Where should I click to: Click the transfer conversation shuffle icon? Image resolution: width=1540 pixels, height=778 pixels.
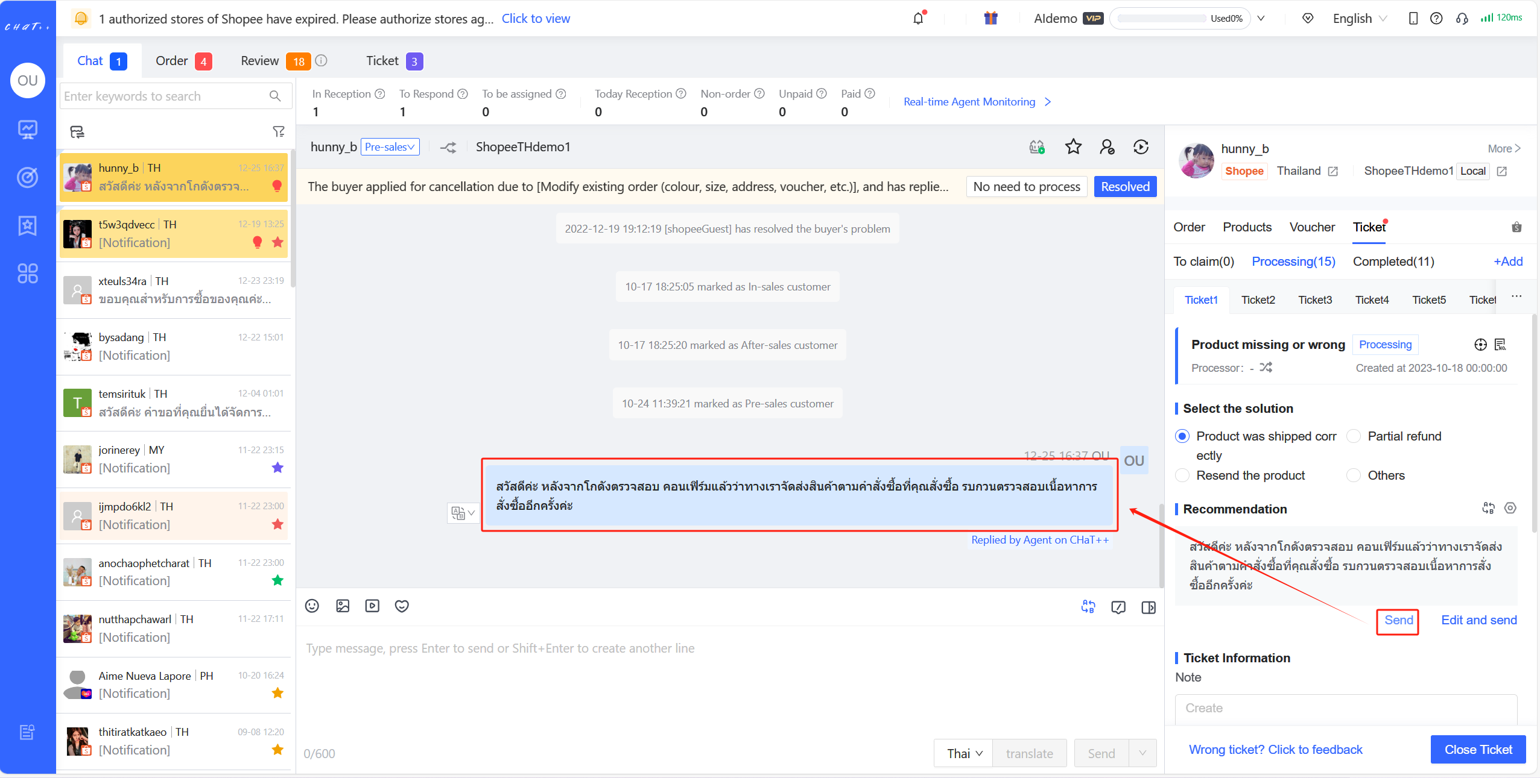pyautogui.click(x=448, y=147)
